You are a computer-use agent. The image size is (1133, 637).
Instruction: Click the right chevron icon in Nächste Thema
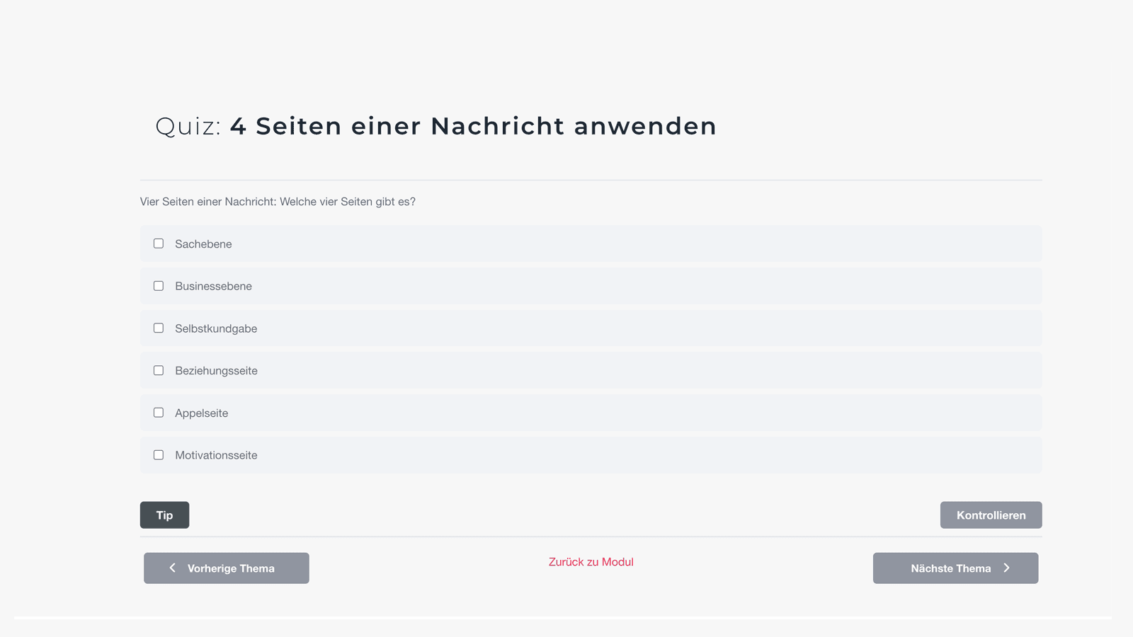pyautogui.click(x=1006, y=568)
